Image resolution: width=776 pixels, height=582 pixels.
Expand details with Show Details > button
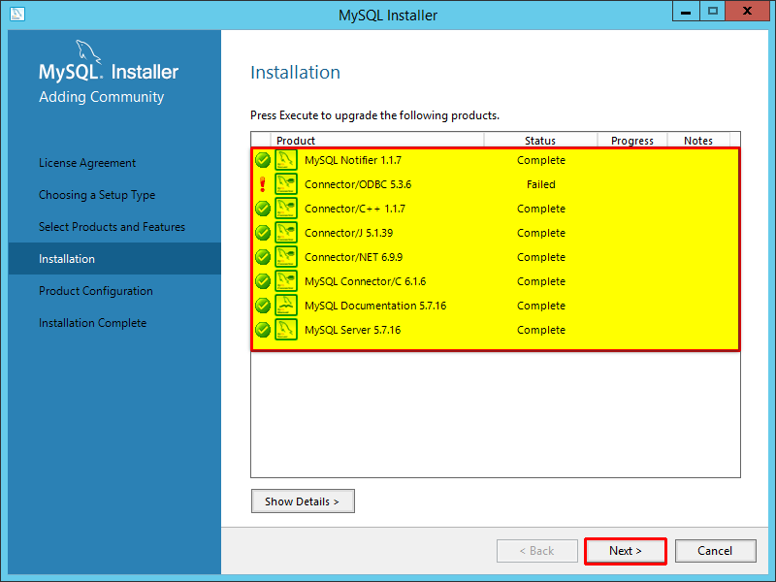303,501
